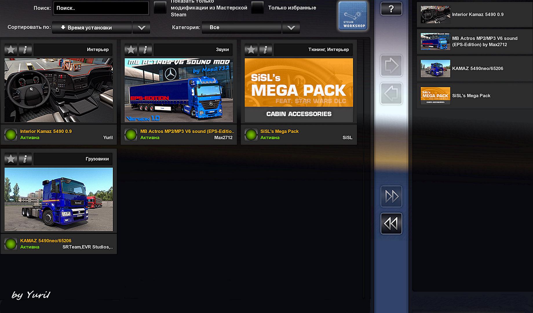Star the SiSL's Mega Pack mod
This screenshot has width=533, height=313.
251,50
